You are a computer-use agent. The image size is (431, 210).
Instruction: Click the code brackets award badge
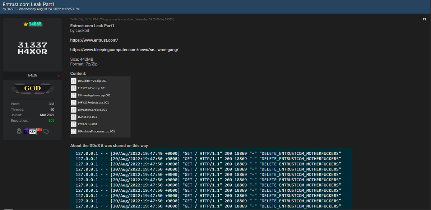[x=32, y=131]
